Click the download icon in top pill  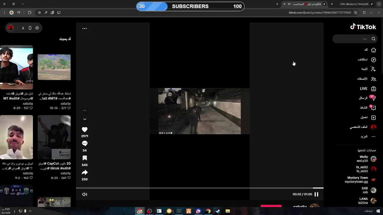(23, 28)
